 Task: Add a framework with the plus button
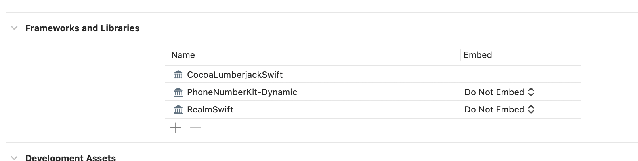176,127
